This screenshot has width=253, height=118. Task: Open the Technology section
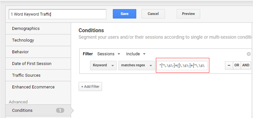point(38,40)
